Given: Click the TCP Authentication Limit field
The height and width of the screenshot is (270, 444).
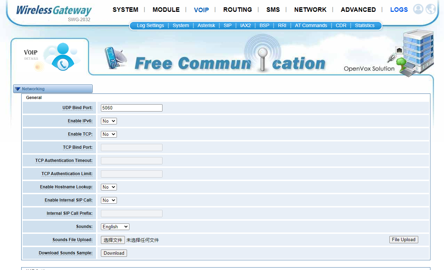Looking at the screenshot, I should click(132, 174).
